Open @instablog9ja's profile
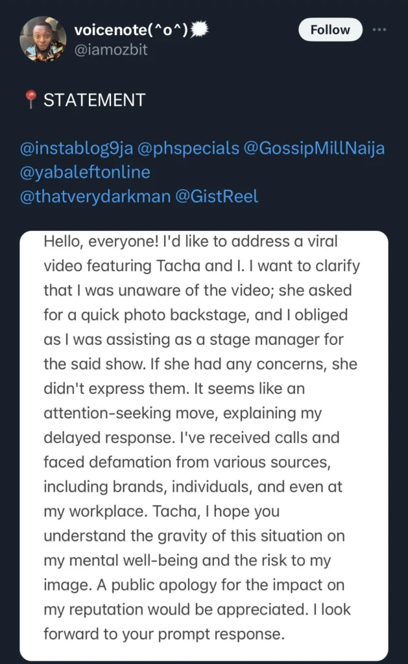 pyautogui.click(x=77, y=148)
